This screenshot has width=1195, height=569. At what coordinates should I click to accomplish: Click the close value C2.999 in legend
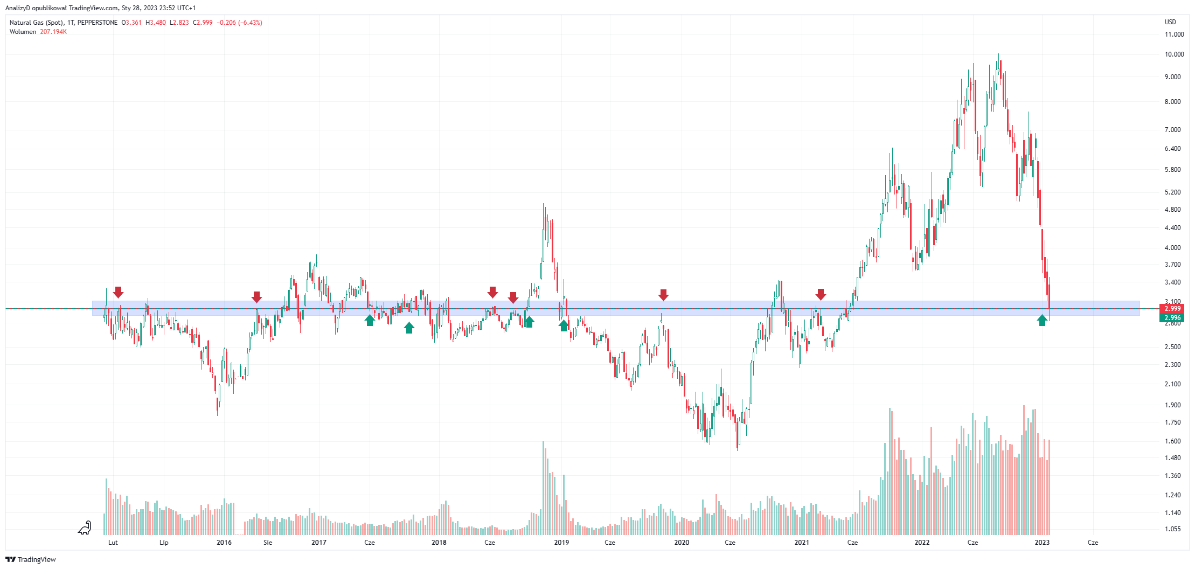coord(203,23)
